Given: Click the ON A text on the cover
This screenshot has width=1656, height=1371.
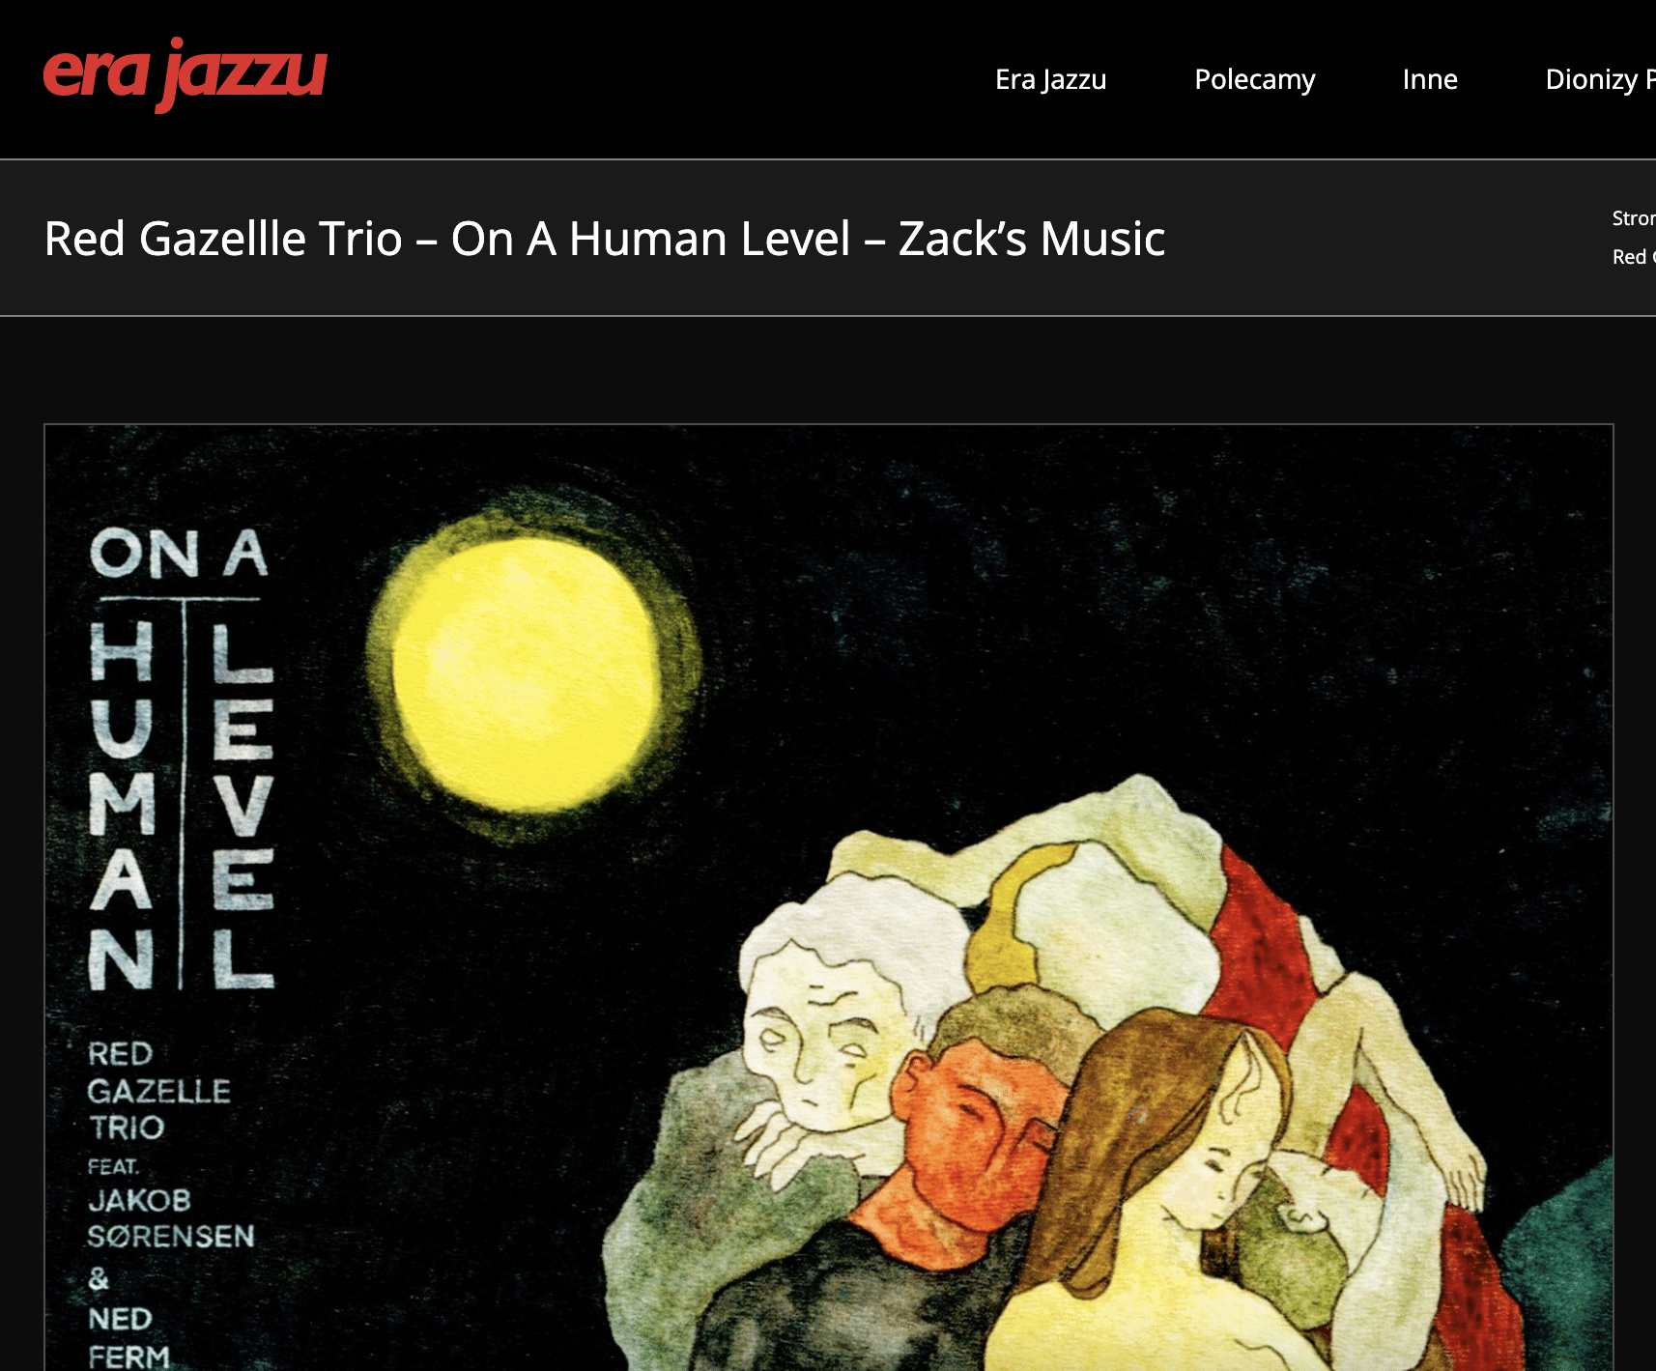Looking at the screenshot, I should [179, 554].
